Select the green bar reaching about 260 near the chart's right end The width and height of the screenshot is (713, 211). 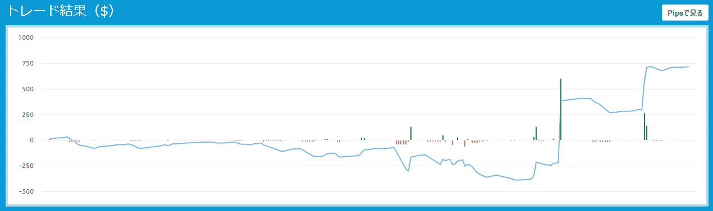coord(645,126)
